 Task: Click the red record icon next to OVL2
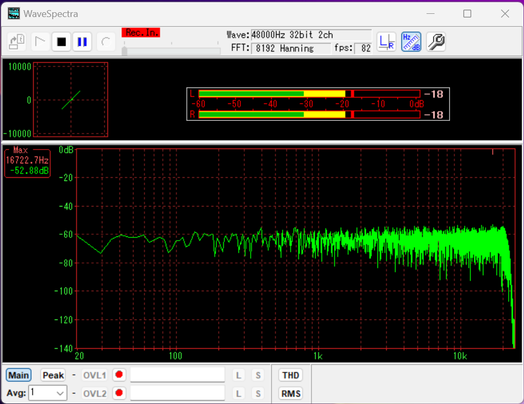pos(119,393)
